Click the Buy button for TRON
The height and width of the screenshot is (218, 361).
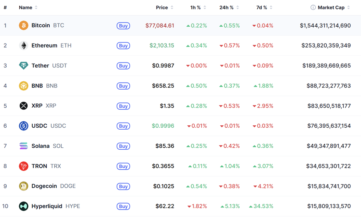pyautogui.click(x=123, y=167)
